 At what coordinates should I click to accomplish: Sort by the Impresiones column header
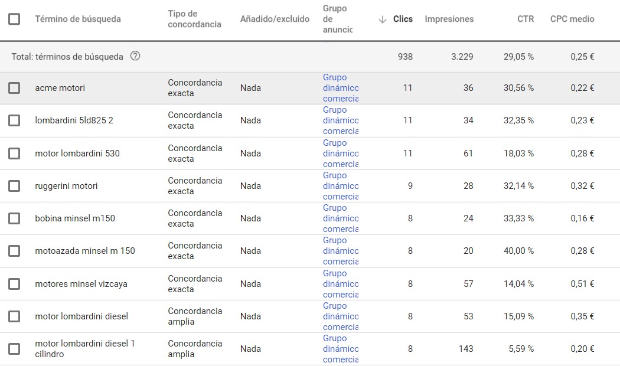449,19
